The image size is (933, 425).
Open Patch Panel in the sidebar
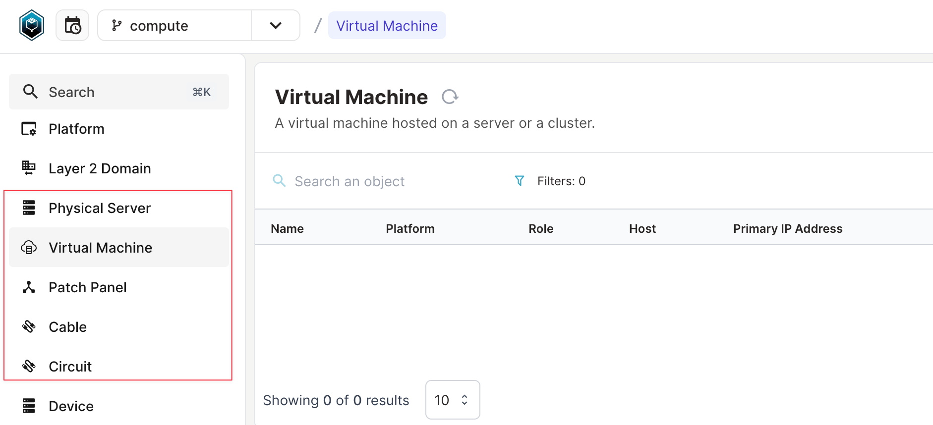coord(119,287)
